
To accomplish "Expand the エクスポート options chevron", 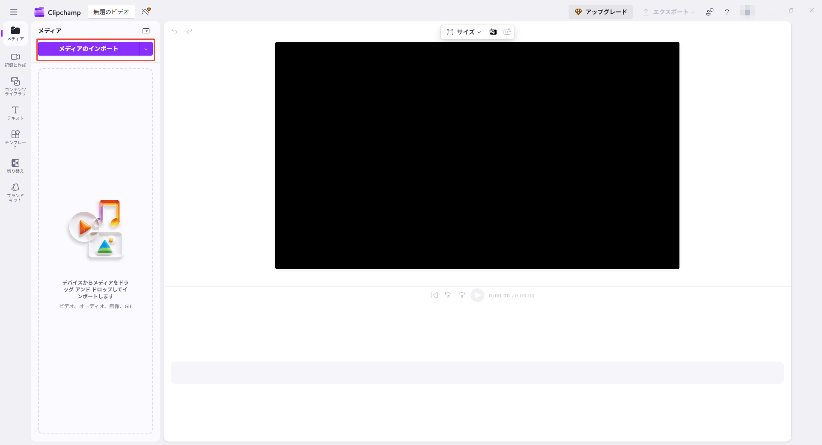I will (692, 12).
